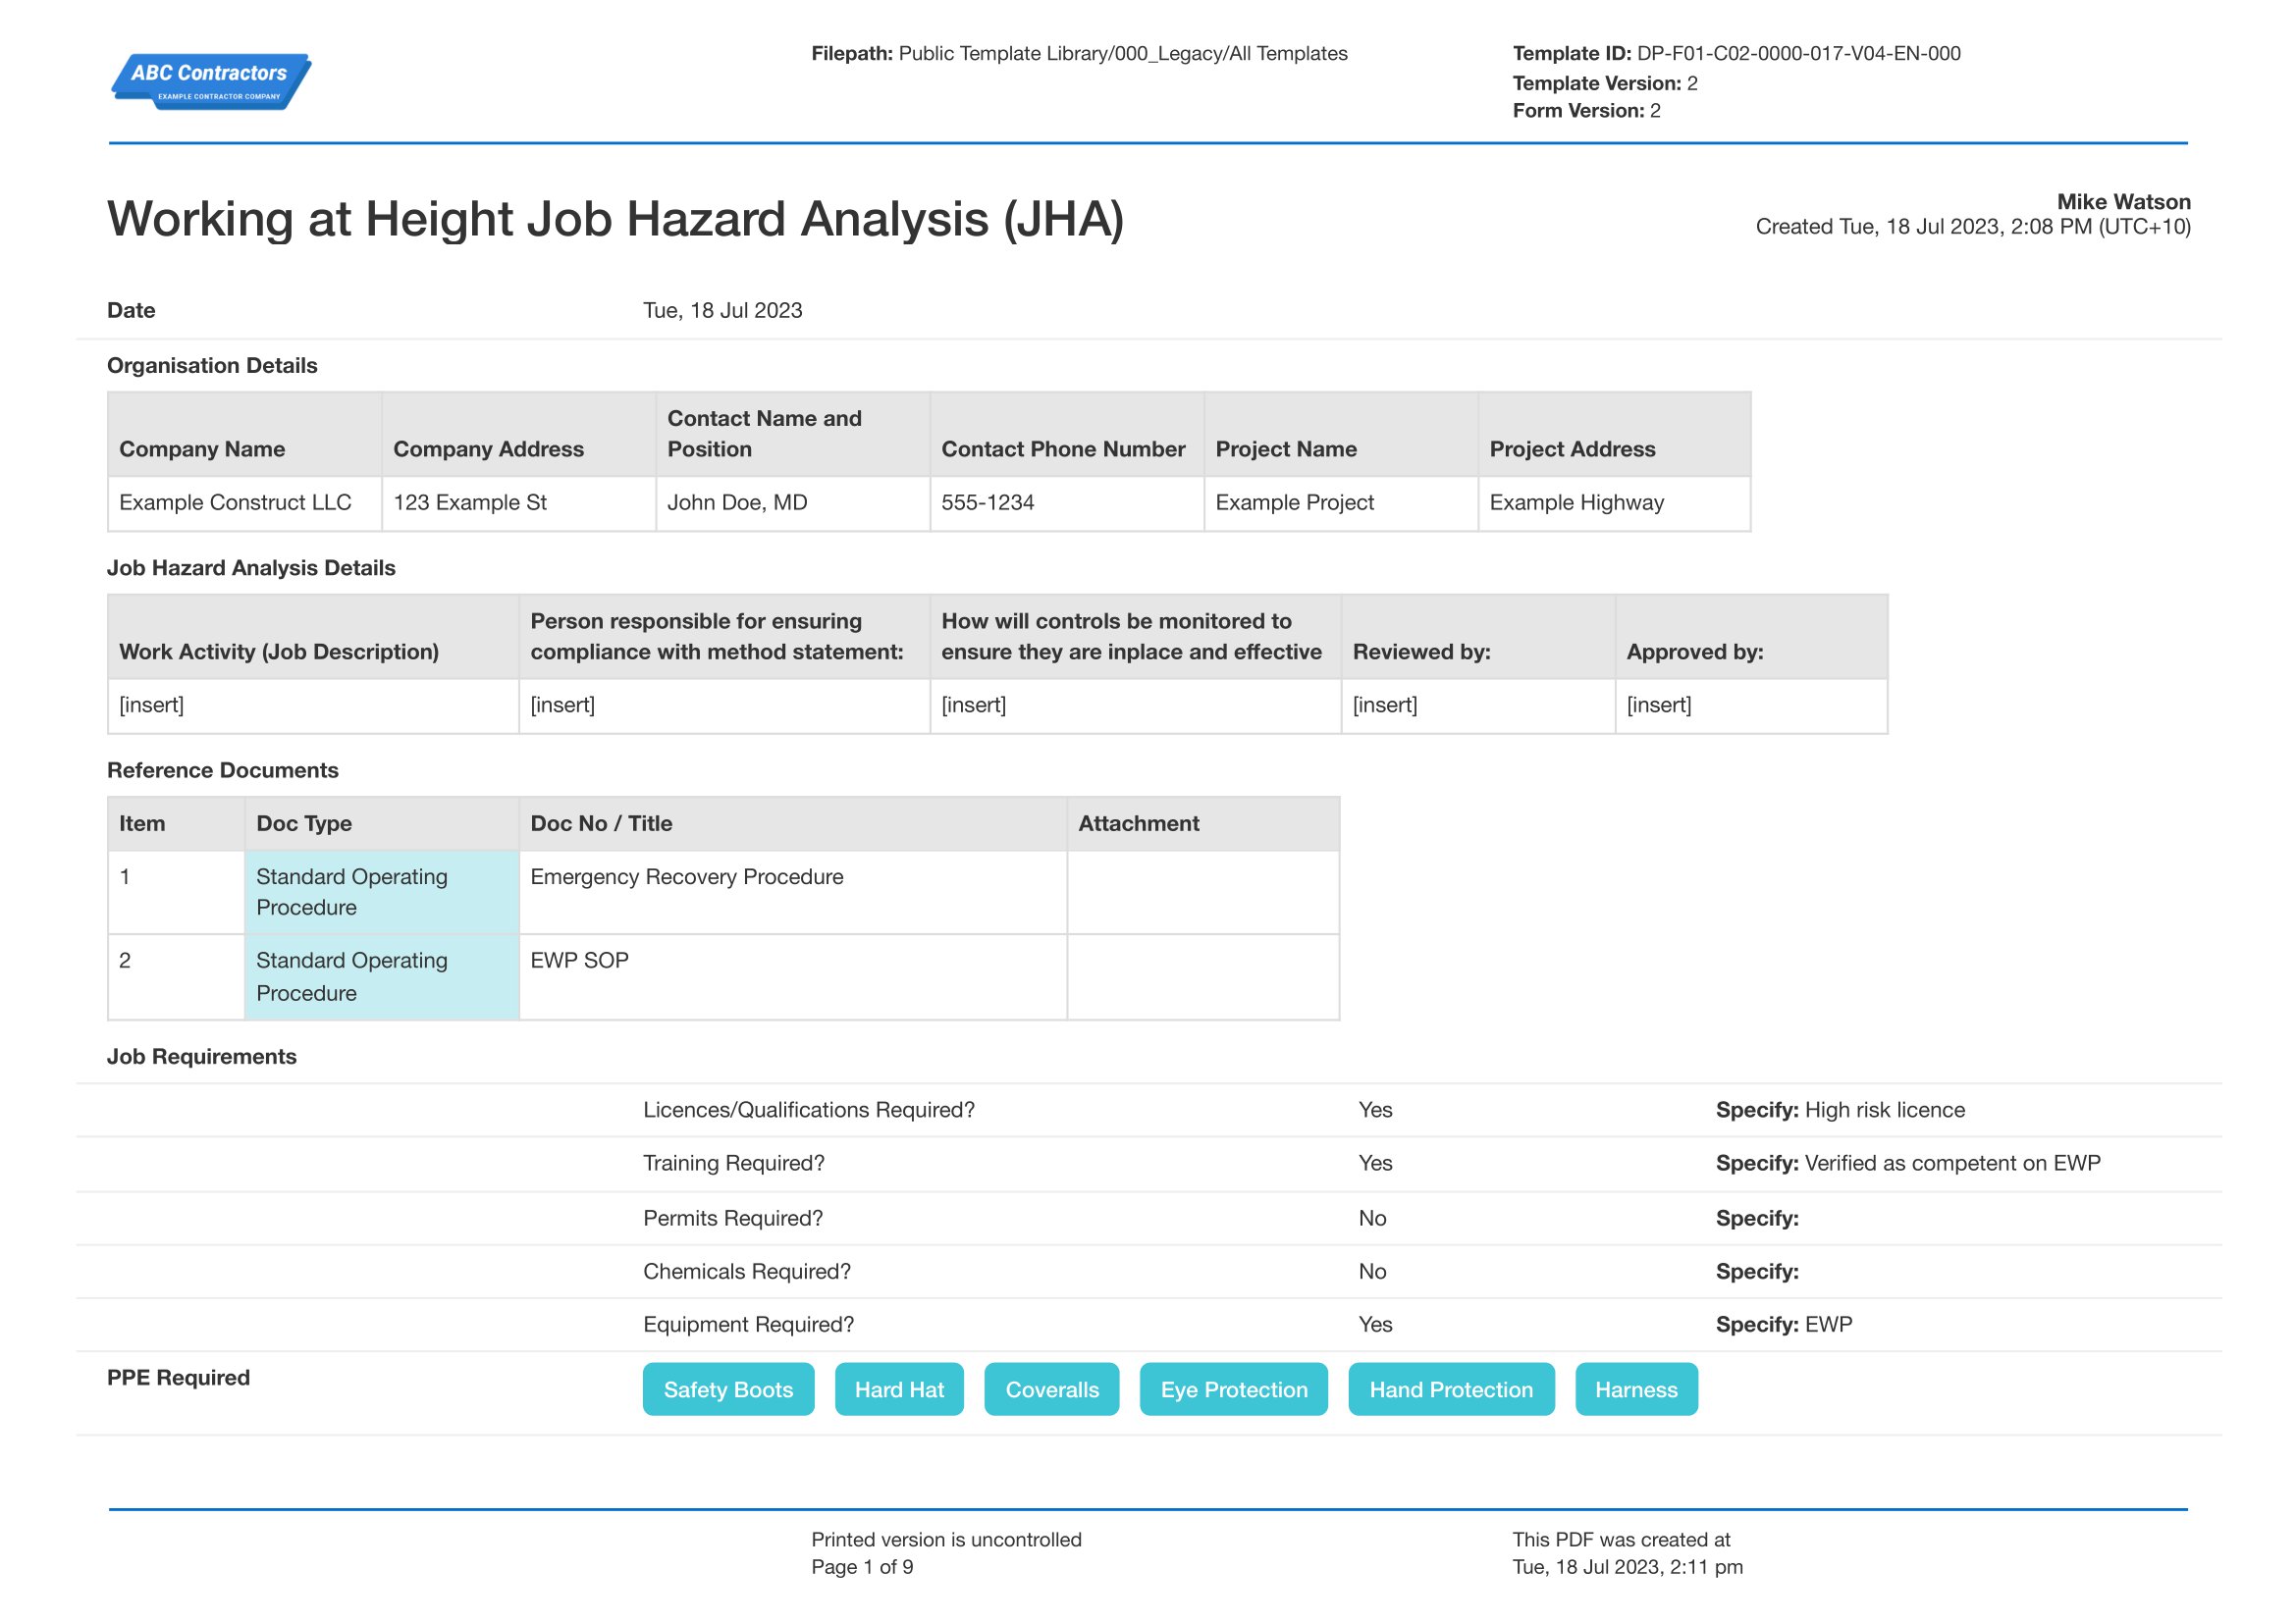Click the date value Tue, 18 Jul 2023
The height and width of the screenshot is (1622, 2296).
[x=723, y=311]
